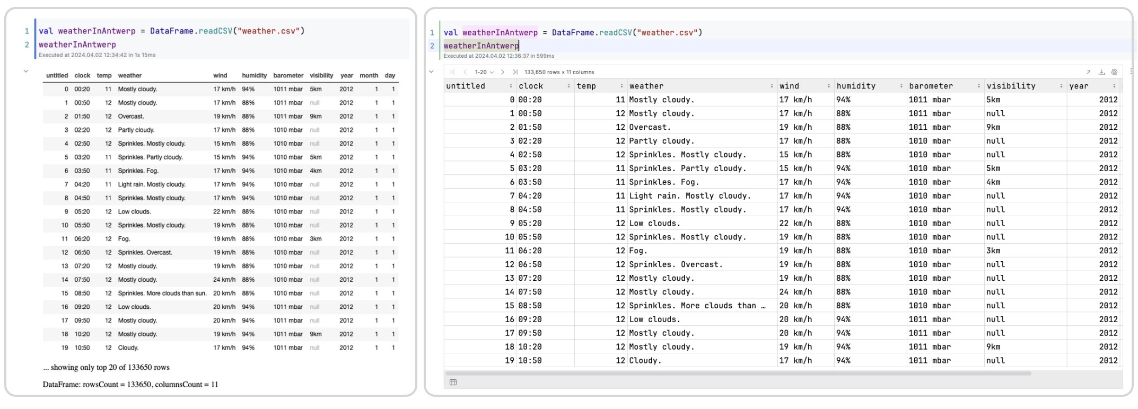
Task: Click the day header in left table
Action: pyautogui.click(x=390, y=75)
